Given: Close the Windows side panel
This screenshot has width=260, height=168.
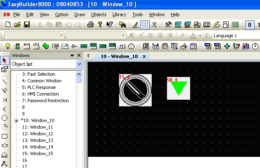Looking at the screenshot, I should click(x=79, y=55).
